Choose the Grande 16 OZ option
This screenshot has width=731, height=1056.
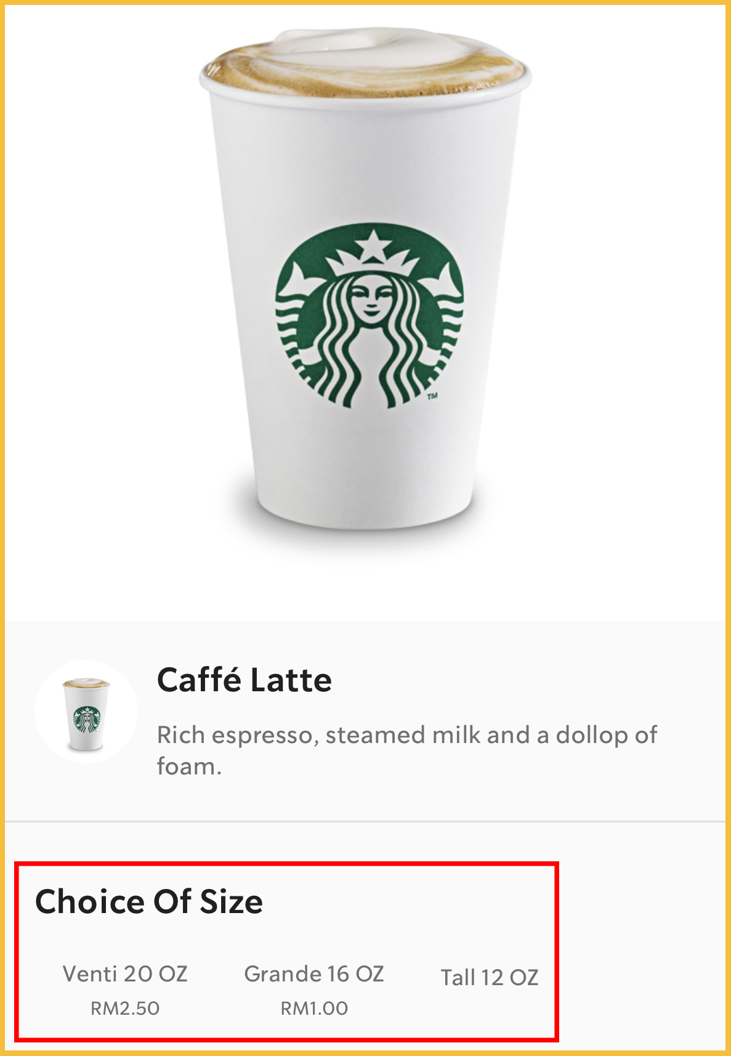tap(314, 974)
